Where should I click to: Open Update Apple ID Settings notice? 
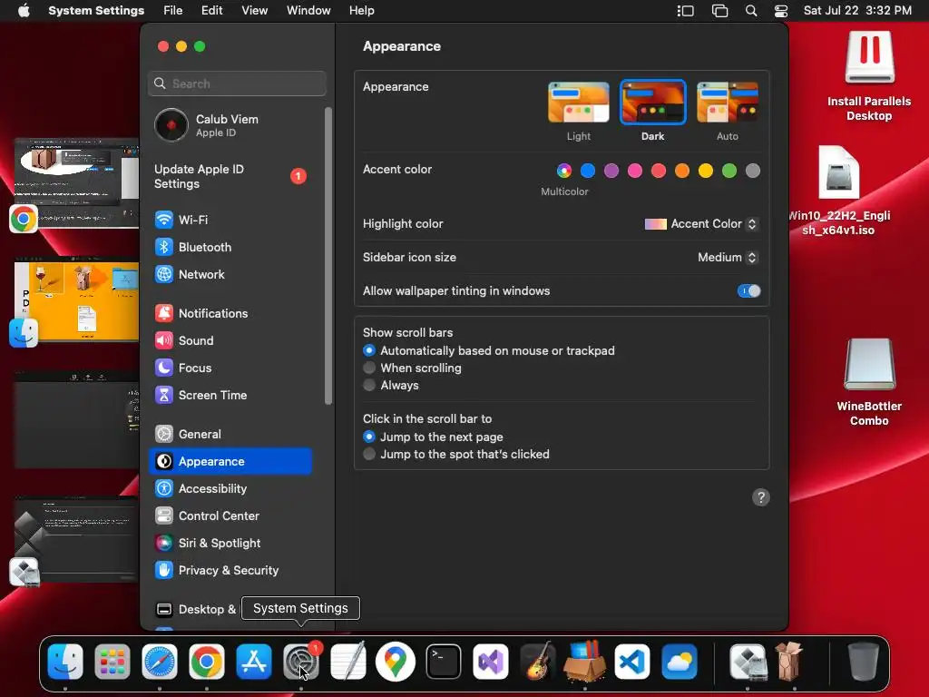point(230,177)
